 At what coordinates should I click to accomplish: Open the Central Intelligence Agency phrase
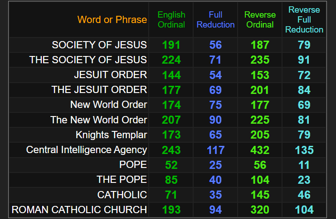pos(87,150)
